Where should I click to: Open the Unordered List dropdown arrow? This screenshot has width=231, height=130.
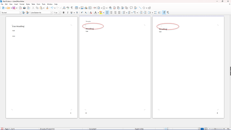pos(127,13)
